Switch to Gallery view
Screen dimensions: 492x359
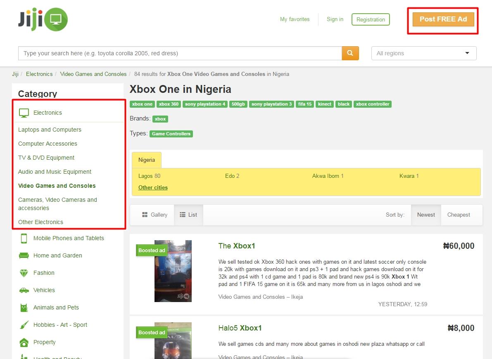coord(154,215)
